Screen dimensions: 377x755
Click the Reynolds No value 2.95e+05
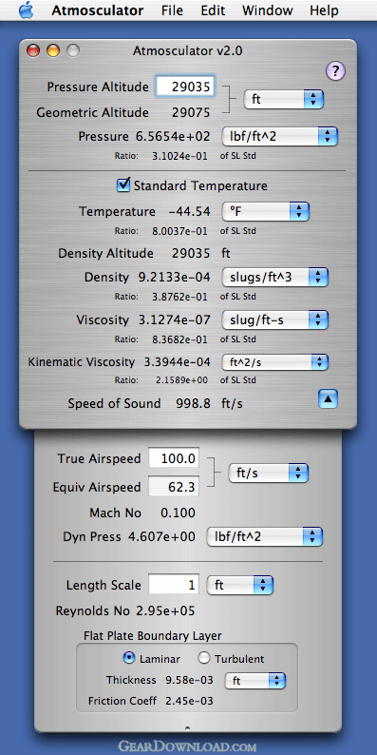165,611
